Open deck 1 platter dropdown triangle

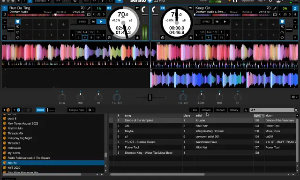tap(137, 8)
